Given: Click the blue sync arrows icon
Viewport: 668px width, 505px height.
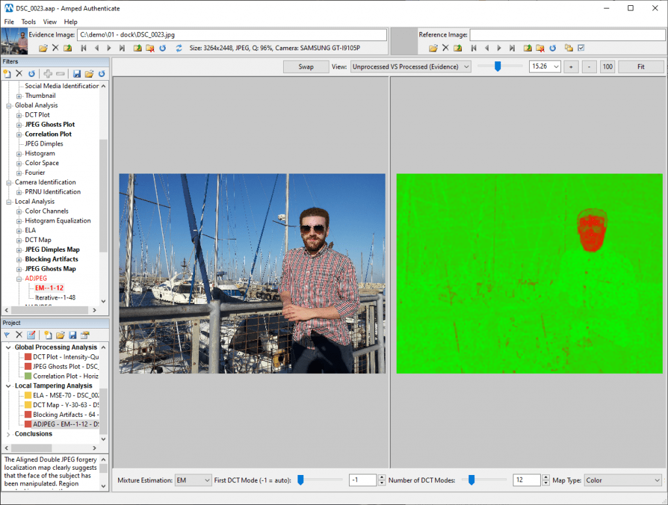Looking at the screenshot, I should tap(179, 48).
